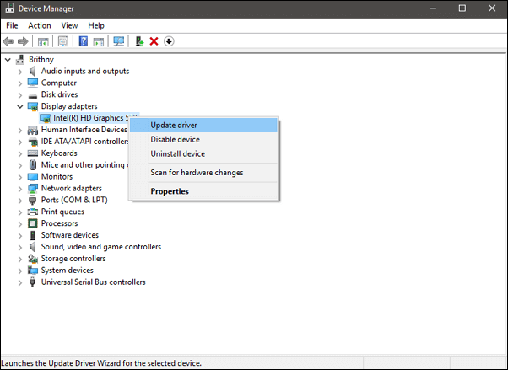Select the Sound, video and game controllers item

point(100,247)
